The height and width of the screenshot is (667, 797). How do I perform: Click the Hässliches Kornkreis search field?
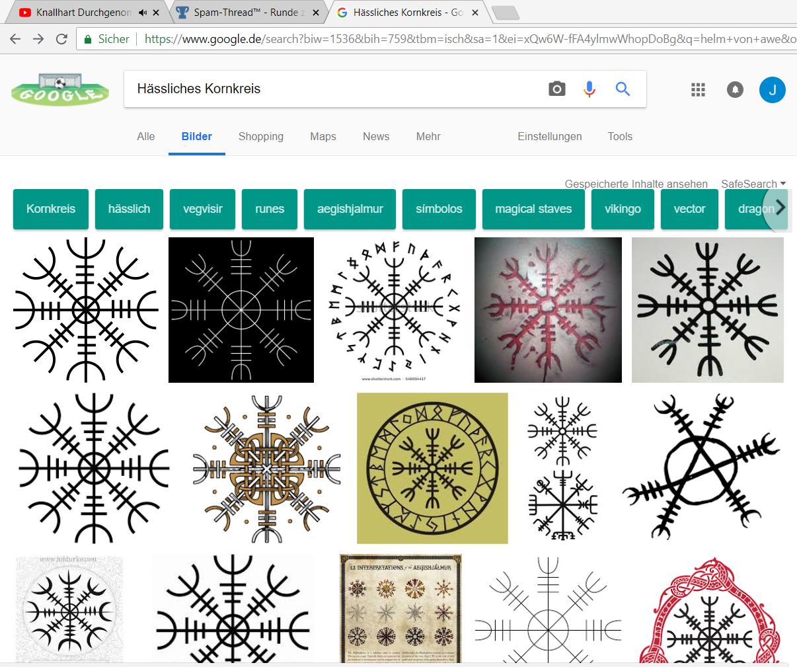point(330,89)
